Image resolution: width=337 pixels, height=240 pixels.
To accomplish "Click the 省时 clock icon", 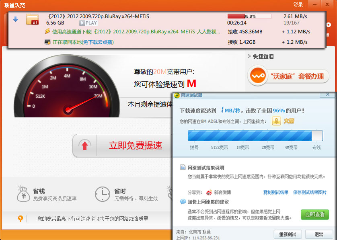I will pos(103,194).
